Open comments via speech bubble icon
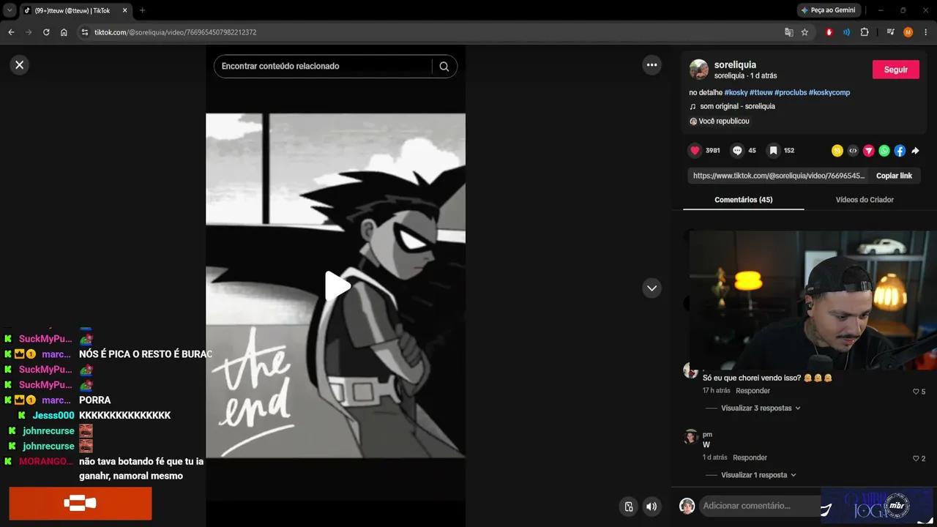This screenshot has height=527, width=937. click(x=737, y=151)
